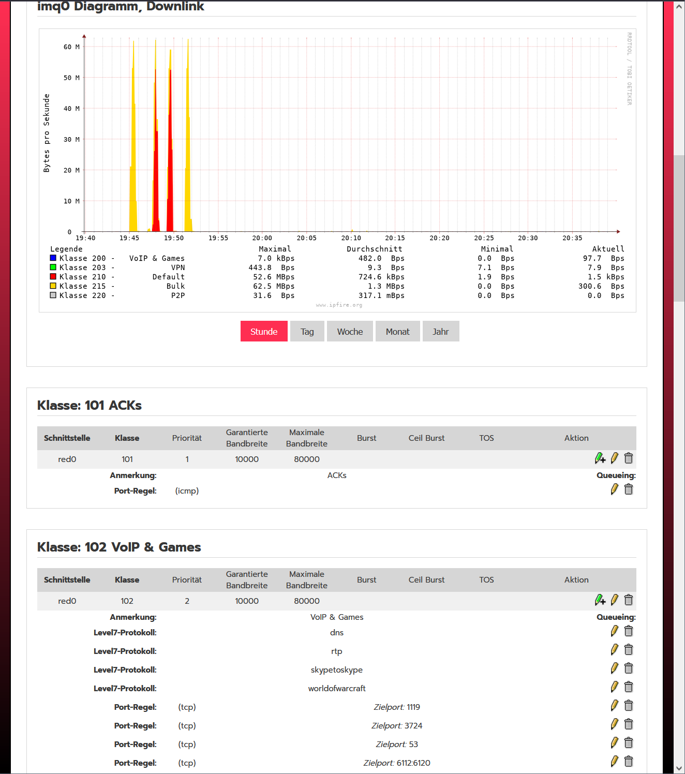685x774 pixels.
Task: Add a rule to class 101
Action: click(600, 458)
